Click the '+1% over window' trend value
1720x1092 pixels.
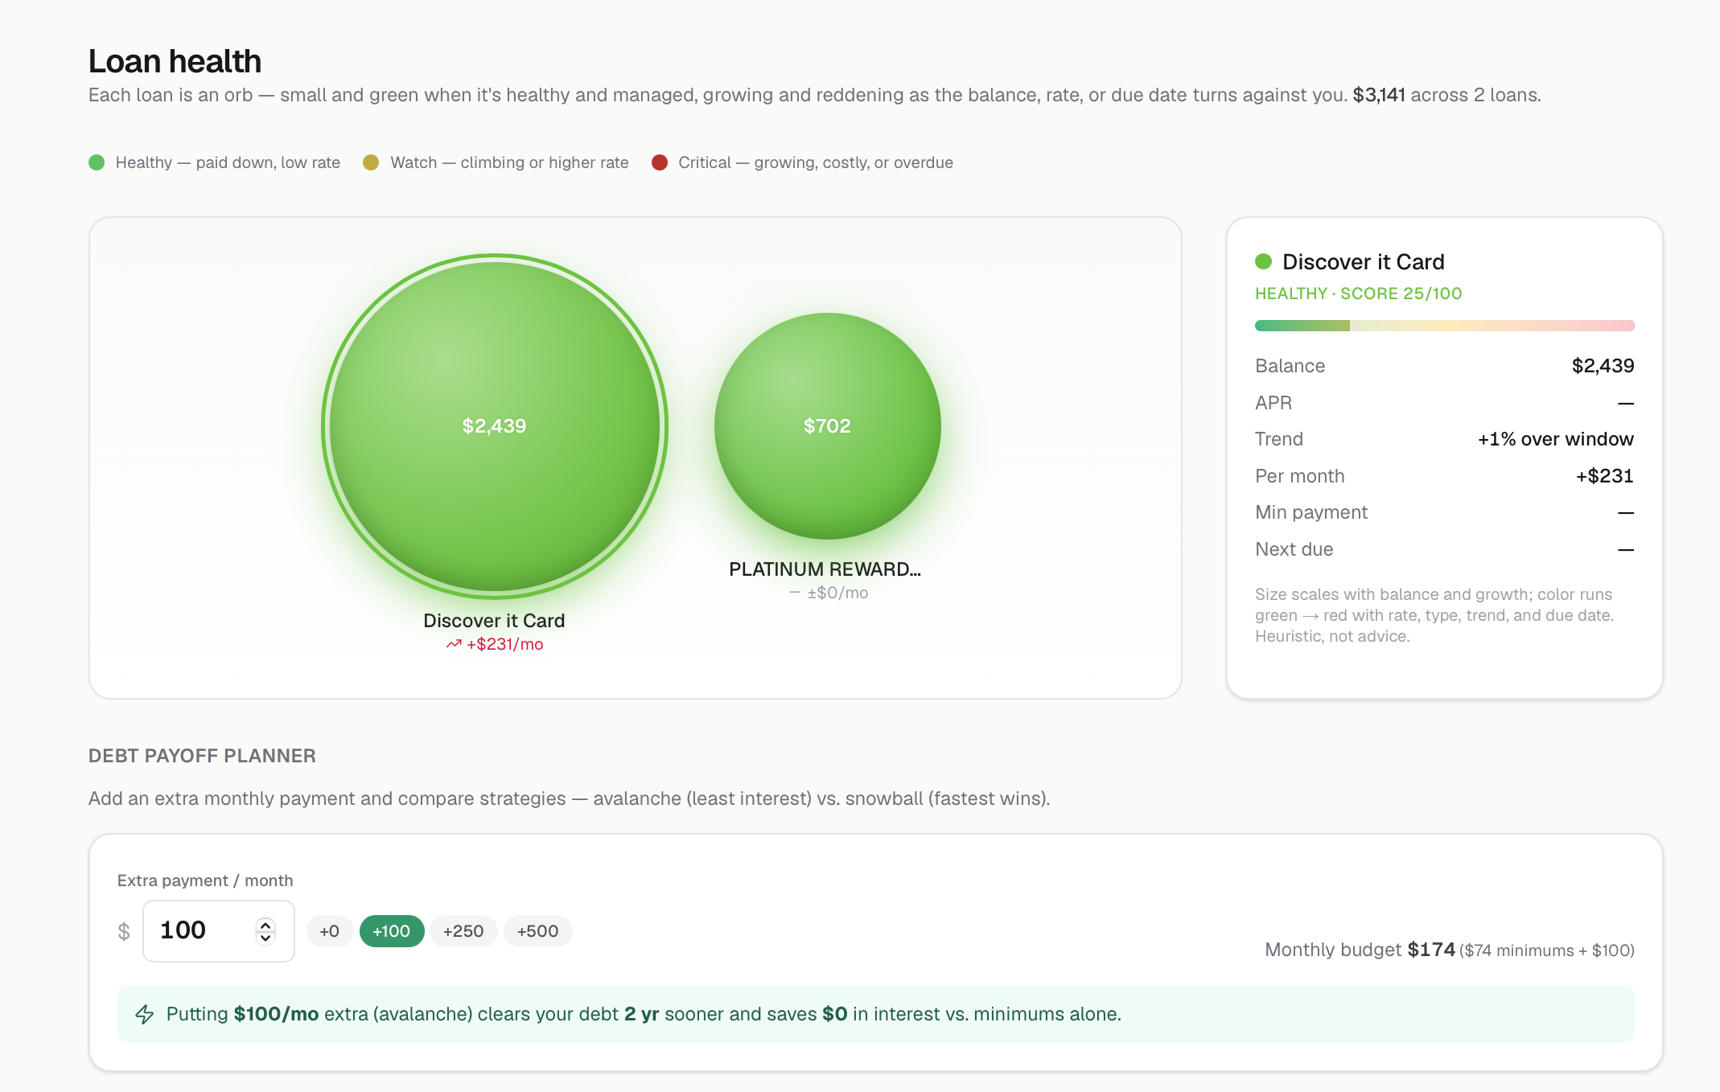coord(1555,439)
